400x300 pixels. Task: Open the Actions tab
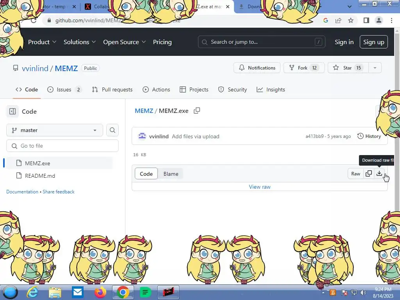156,89
